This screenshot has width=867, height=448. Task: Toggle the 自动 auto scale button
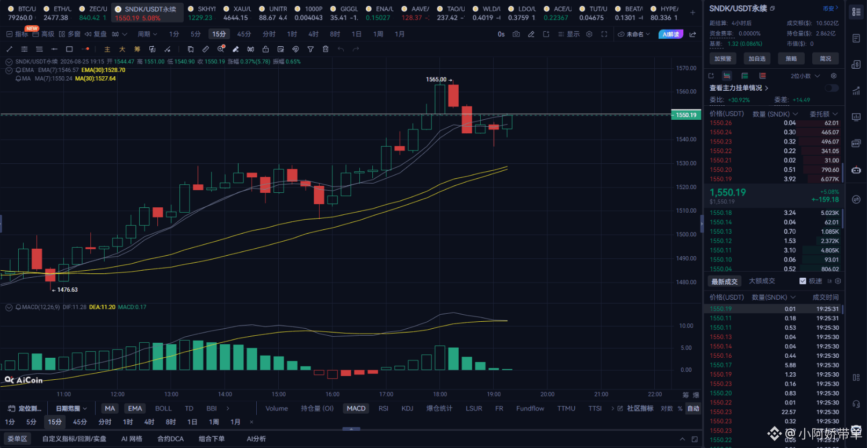click(693, 408)
